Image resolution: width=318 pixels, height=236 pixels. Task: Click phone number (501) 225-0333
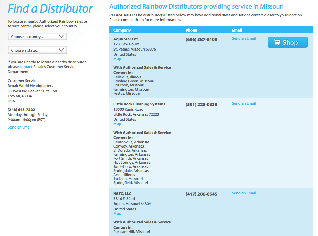(202, 104)
